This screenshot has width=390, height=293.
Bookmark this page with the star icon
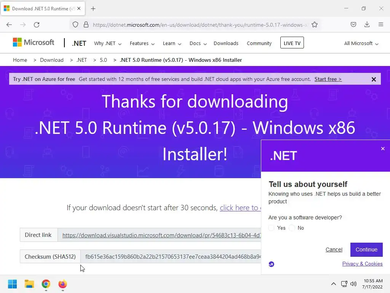click(315, 25)
